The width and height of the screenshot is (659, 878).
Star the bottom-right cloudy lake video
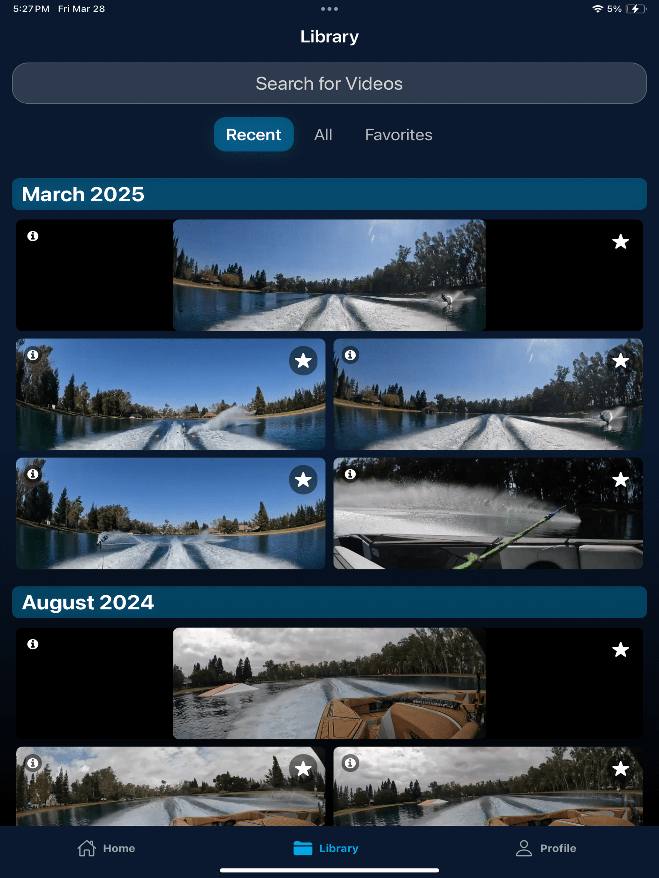pyautogui.click(x=620, y=769)
